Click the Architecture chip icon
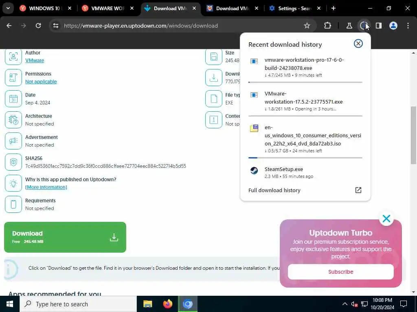Image resolution: width=417 pixels, height=312 pixels. pos(13,120)
